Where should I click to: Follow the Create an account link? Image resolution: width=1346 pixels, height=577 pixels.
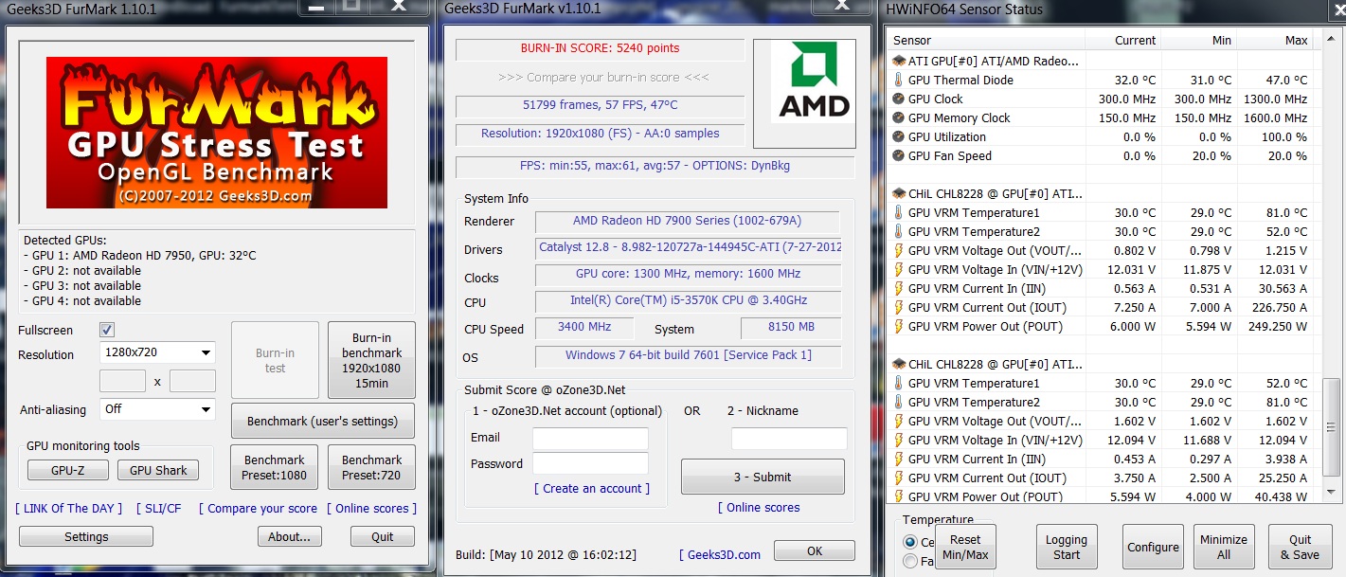[592, 489]
